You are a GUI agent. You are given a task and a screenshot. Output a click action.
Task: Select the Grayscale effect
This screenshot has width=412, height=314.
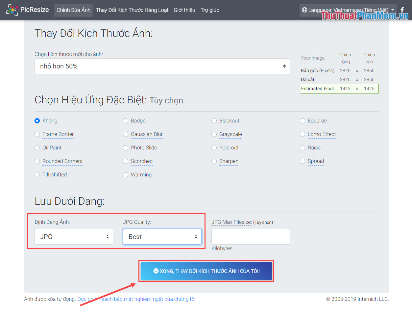(x=214, y=134)
